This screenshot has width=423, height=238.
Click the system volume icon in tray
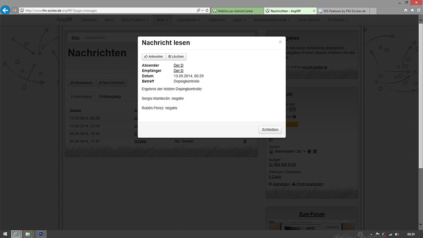coord(397,234)
